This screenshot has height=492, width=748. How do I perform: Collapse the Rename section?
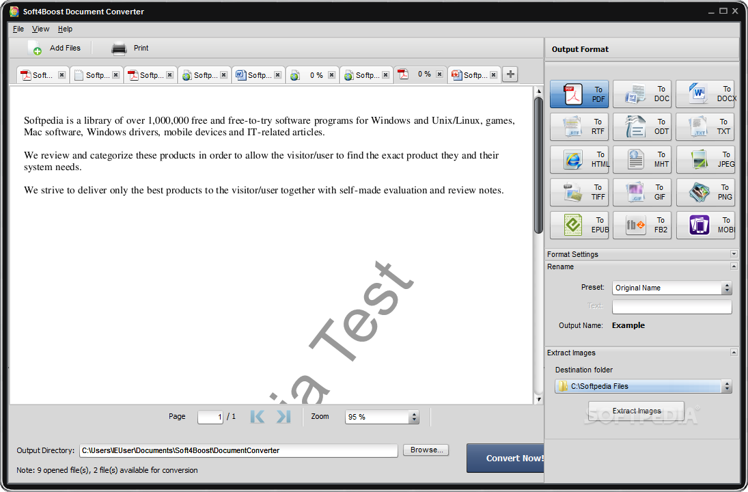734,266
